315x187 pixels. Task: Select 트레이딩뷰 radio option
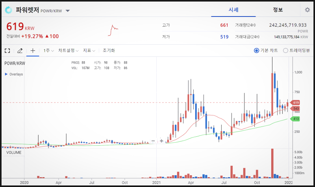tap(285, 51)
